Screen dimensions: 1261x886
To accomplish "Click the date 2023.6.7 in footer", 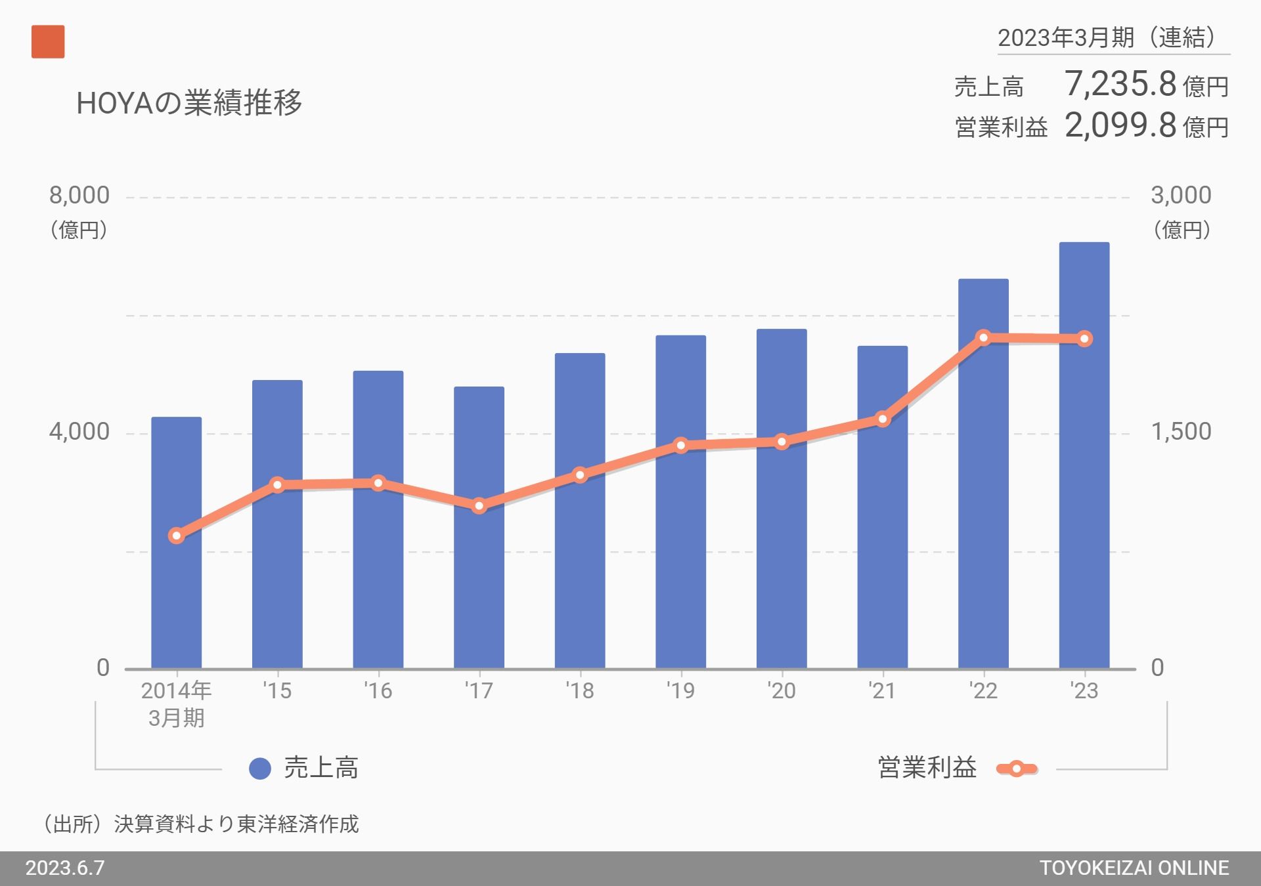I will click(65, 868).
